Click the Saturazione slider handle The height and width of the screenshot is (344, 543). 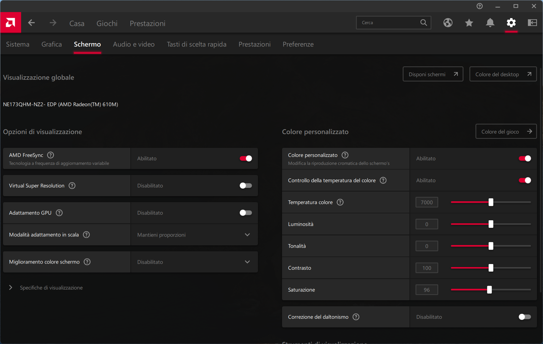(x=489, y=290)
